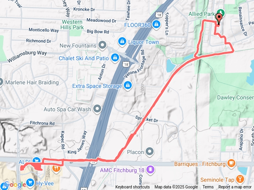The height and width of the screenshot is (190, 254).
Task: Click the red route destination marker
Action: pos(219,19)
